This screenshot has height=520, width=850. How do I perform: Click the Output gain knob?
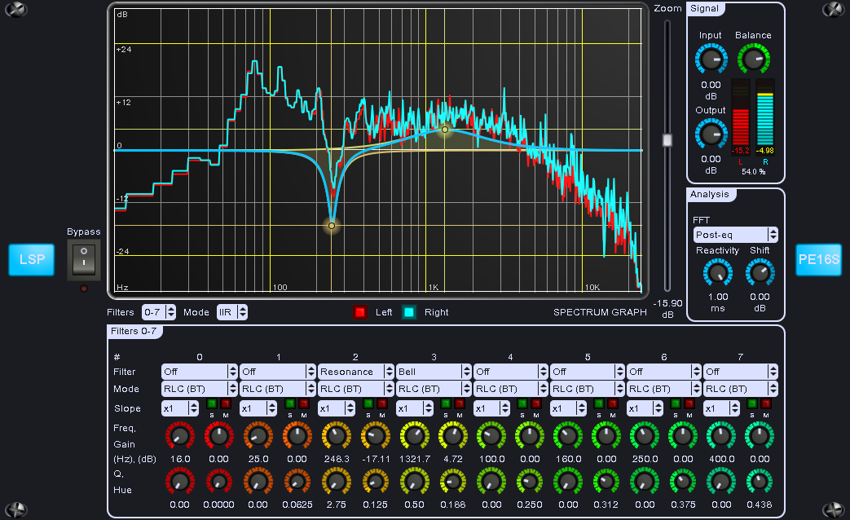click(710, 134)
